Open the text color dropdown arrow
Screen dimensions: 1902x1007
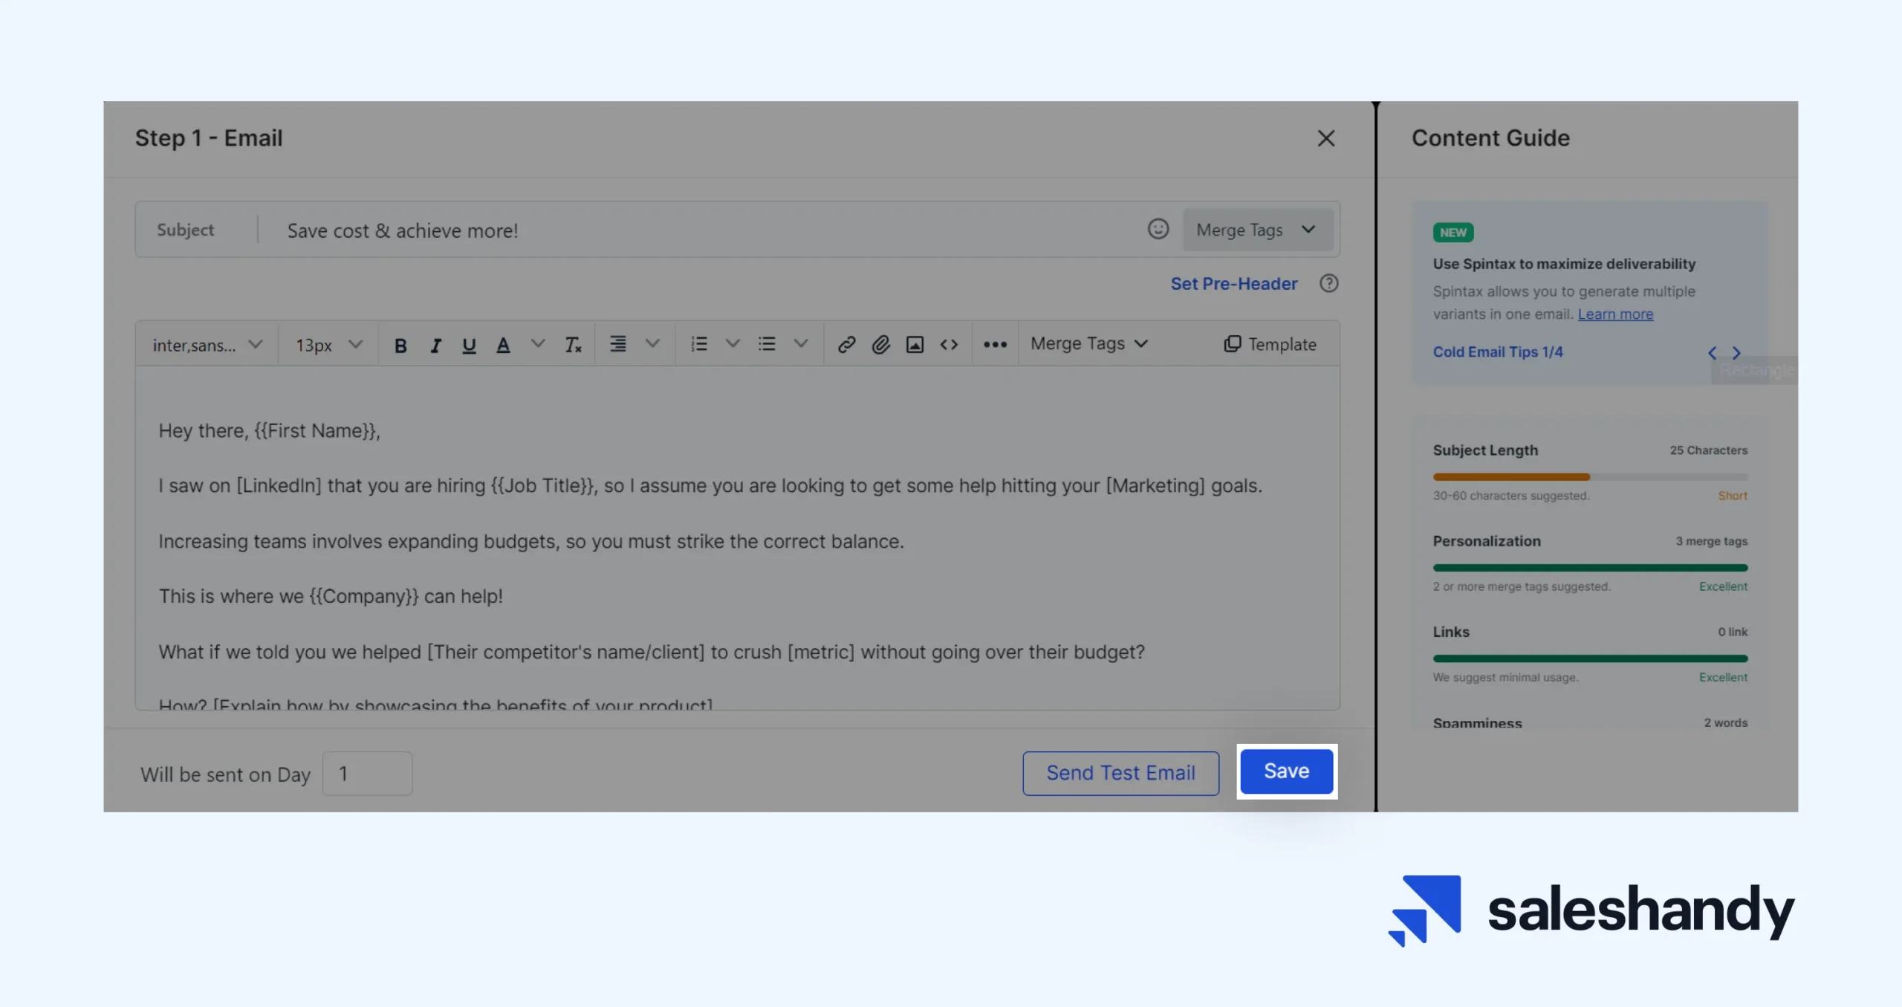[538, 343]
